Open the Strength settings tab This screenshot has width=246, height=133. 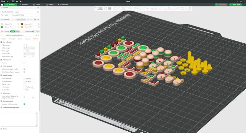pos(12,39)
